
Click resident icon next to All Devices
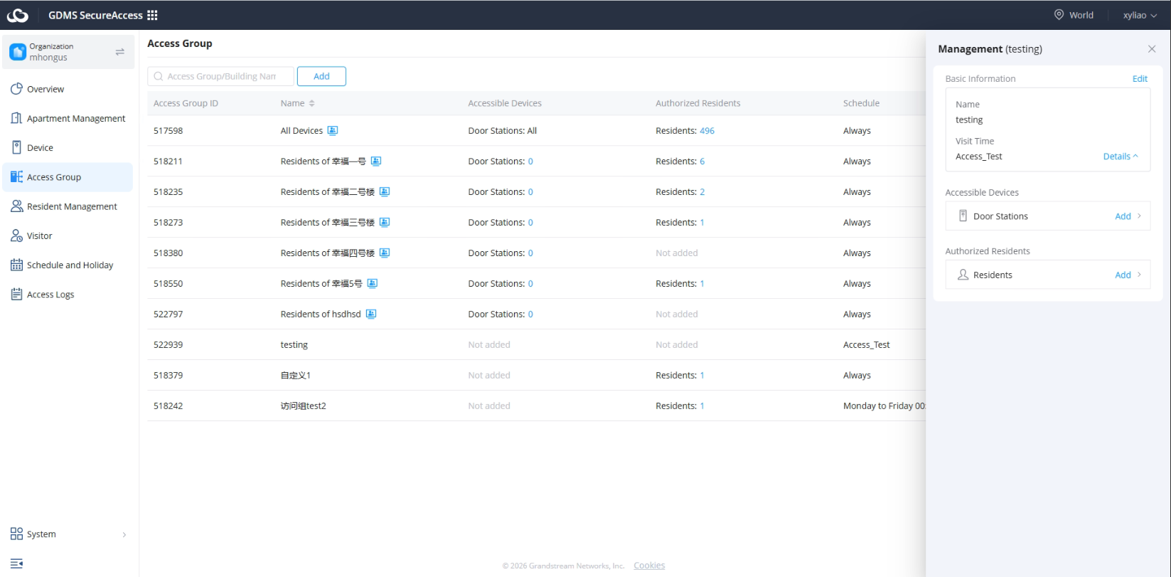point(332,131)
